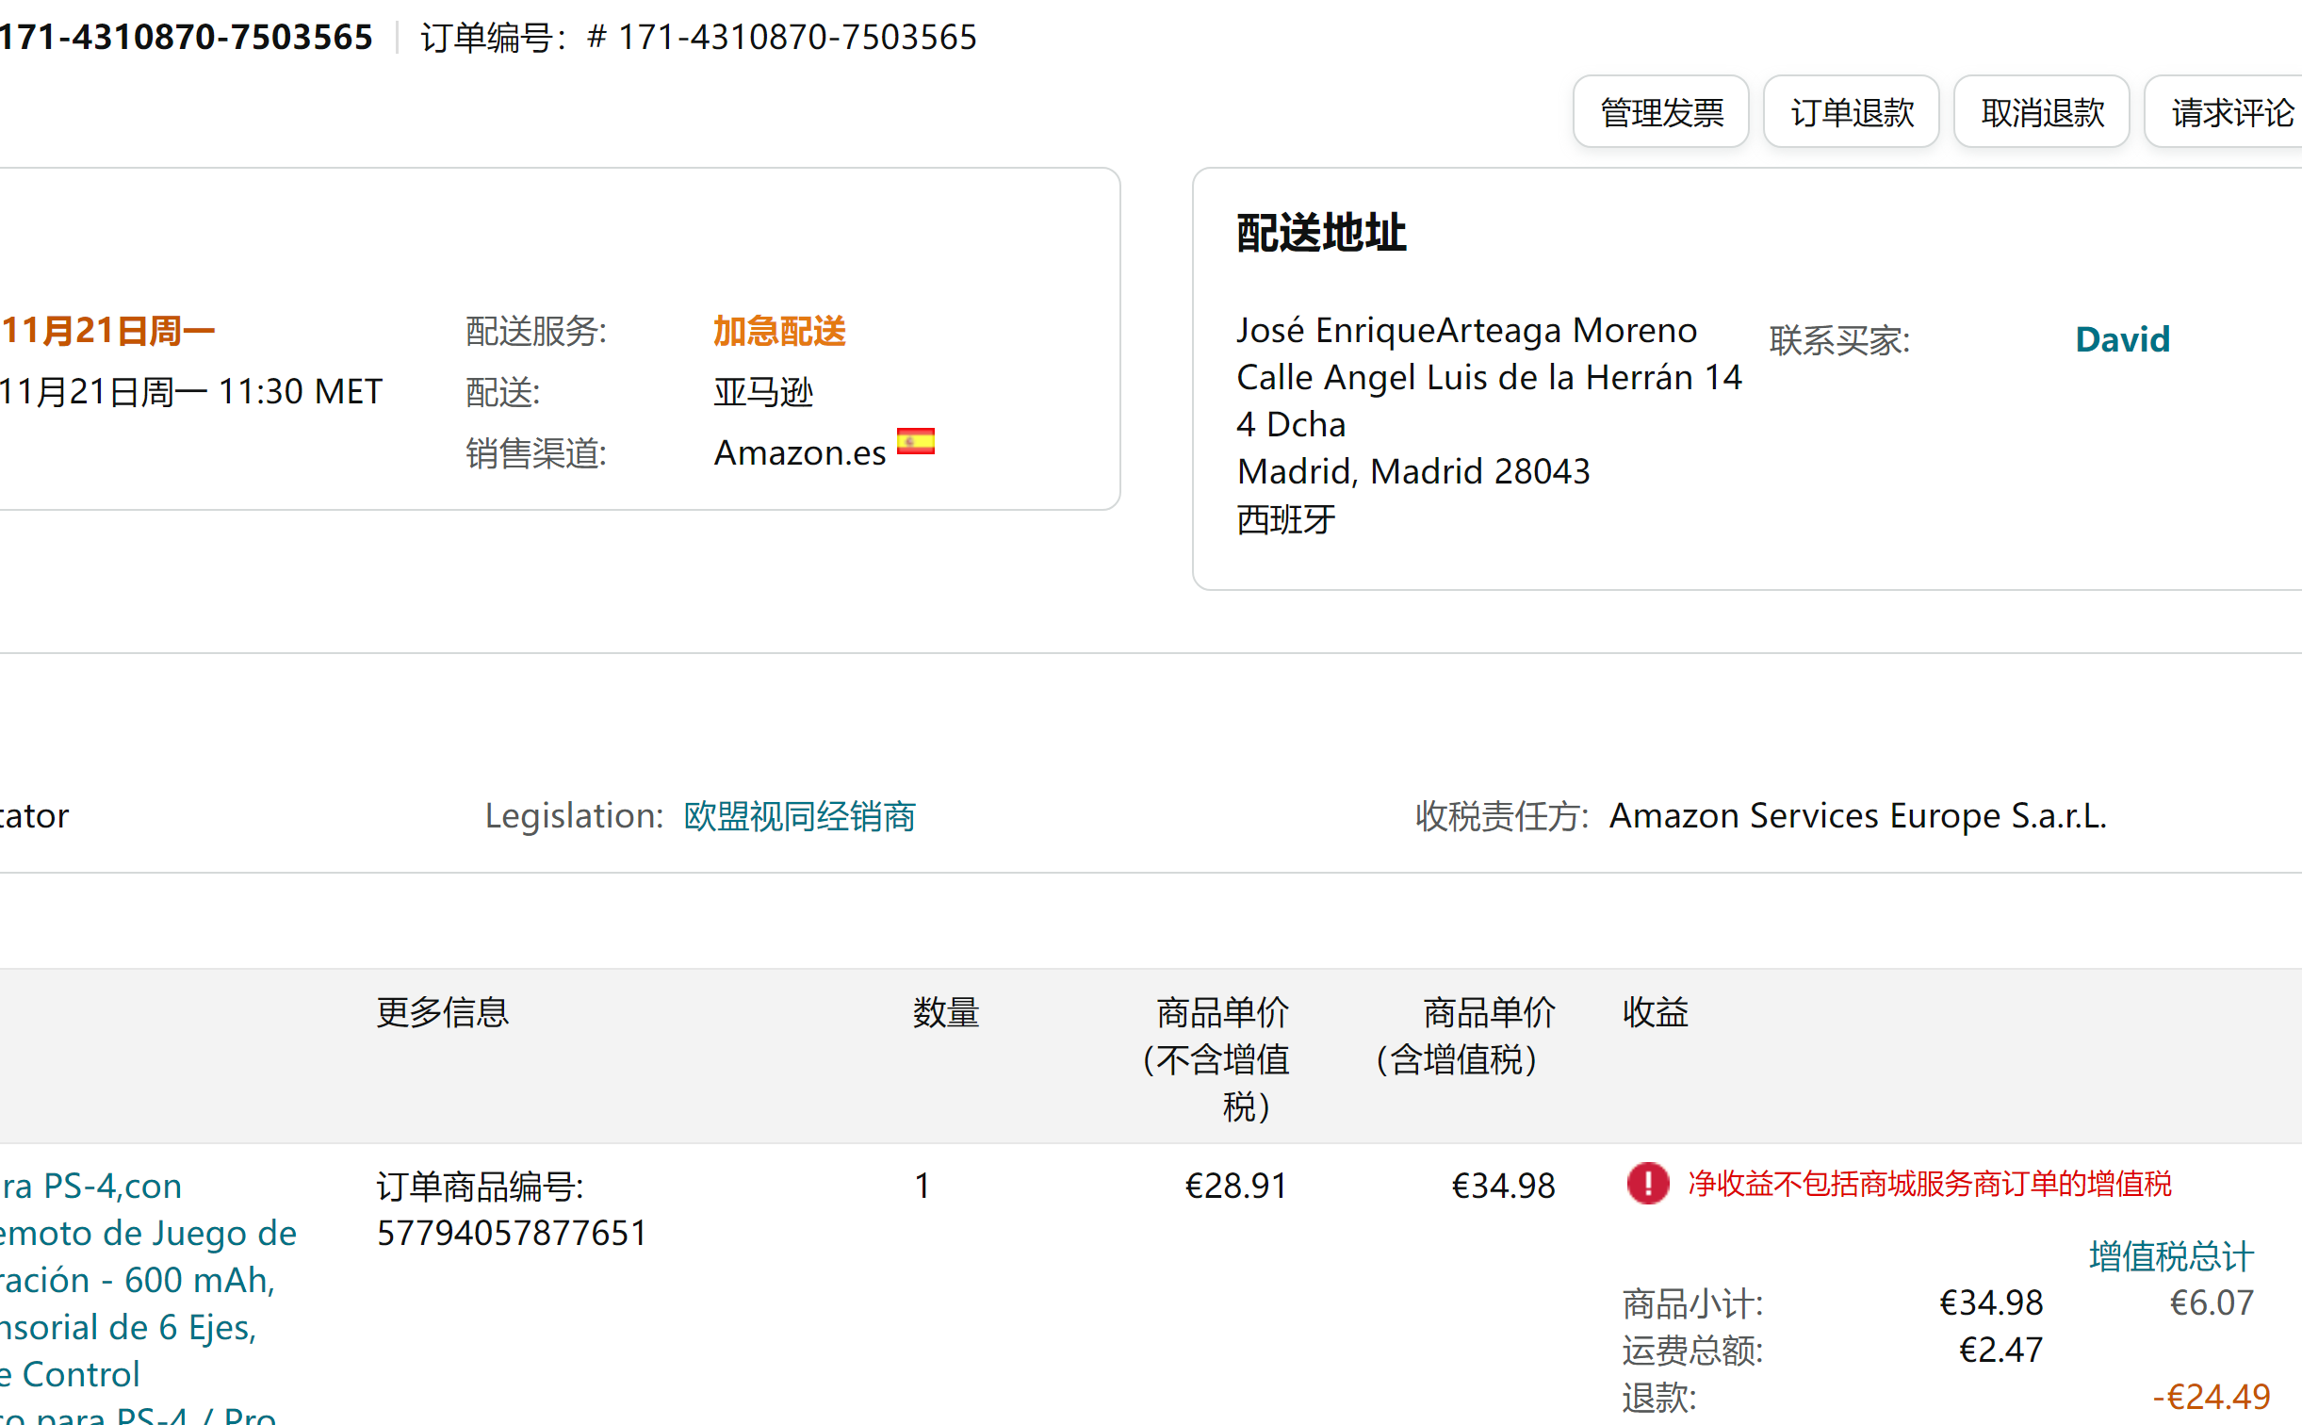Click the 更多信息 column header
Screen dimensions: 2302x1425
click(x=442, y=1012)
